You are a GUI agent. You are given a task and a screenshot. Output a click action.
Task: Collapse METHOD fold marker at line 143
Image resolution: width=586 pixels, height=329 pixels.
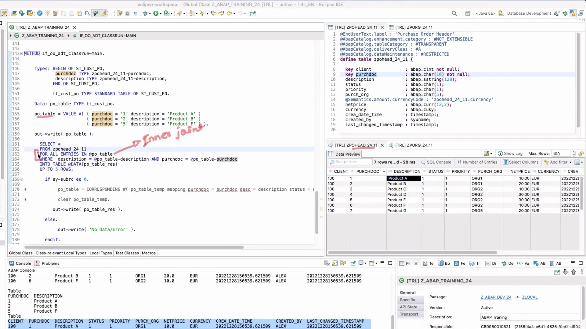coord(21,54)
